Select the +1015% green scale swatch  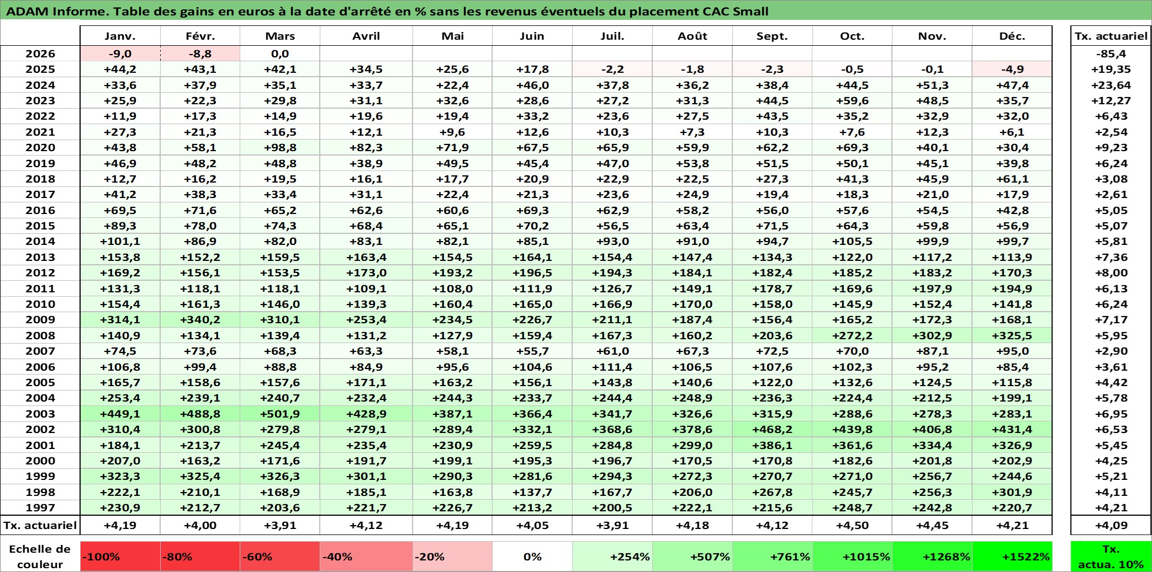[853, 557]
